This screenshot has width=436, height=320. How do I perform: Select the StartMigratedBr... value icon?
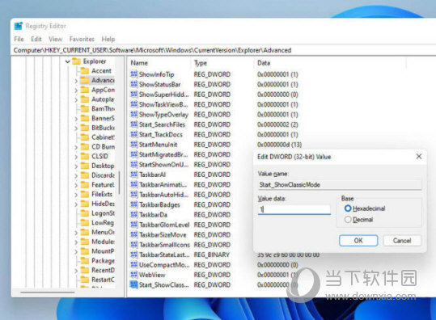134,154
